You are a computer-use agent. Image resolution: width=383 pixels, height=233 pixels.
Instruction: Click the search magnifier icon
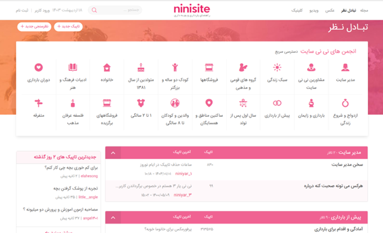coord(94,10)
